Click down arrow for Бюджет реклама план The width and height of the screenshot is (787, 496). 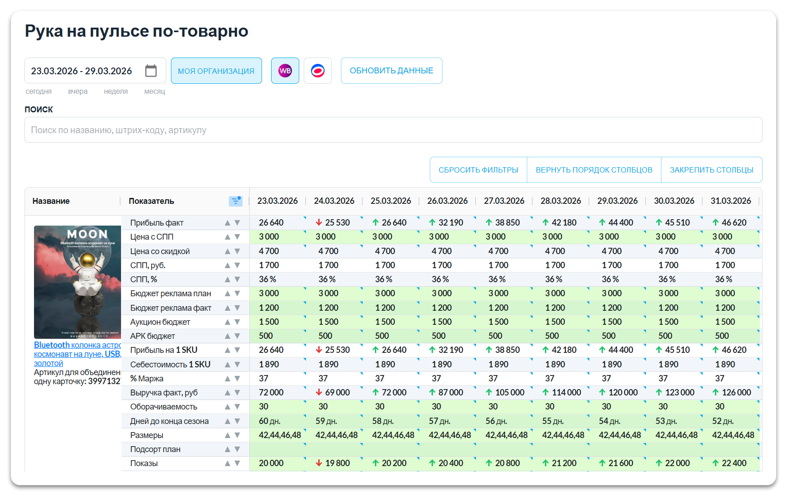237,294
